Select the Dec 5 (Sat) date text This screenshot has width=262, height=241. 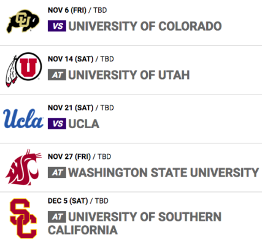[x=67, y=201]
